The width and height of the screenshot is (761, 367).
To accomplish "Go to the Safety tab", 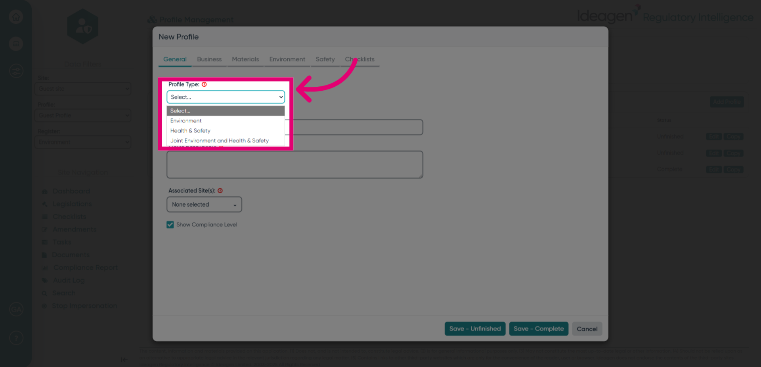I will (325, 59).
